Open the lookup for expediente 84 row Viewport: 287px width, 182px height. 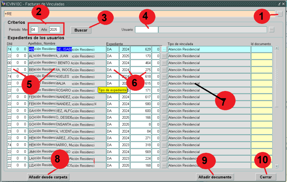pos(164,131)
